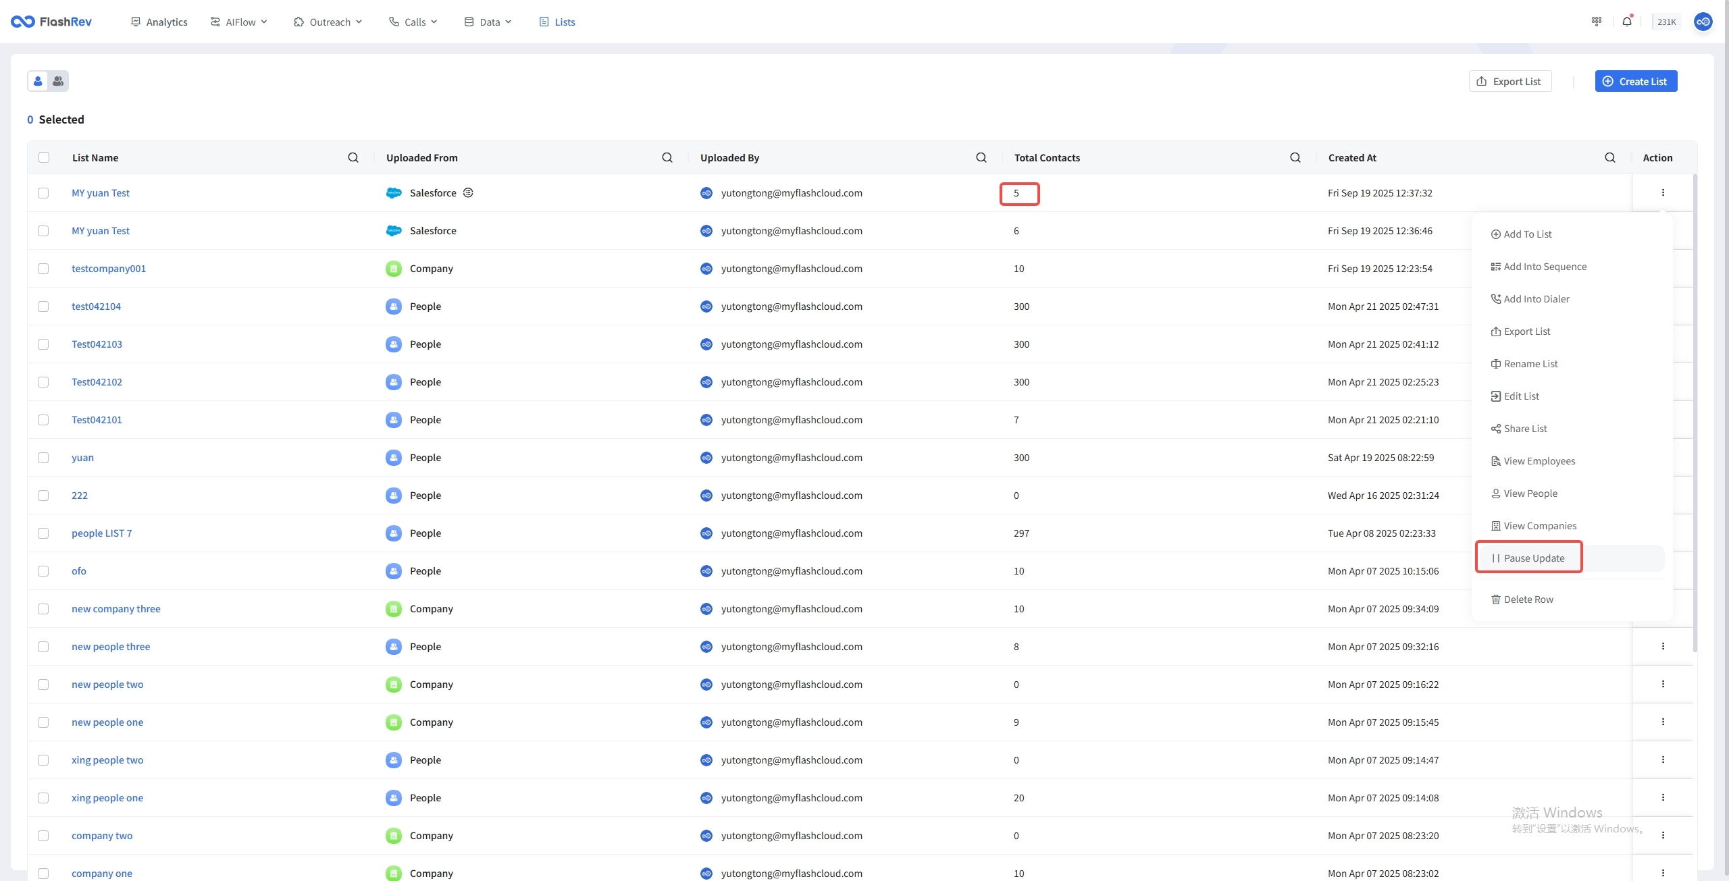The height and width of the screenshot is (881, 1729).
Task: Choose Pause Update from context menu
Action: (x=1533, y=558)
